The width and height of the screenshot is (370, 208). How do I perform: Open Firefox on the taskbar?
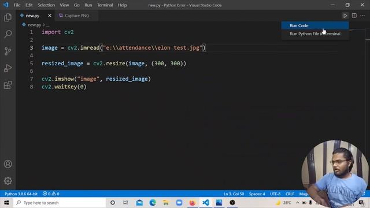tap(193, 203)
